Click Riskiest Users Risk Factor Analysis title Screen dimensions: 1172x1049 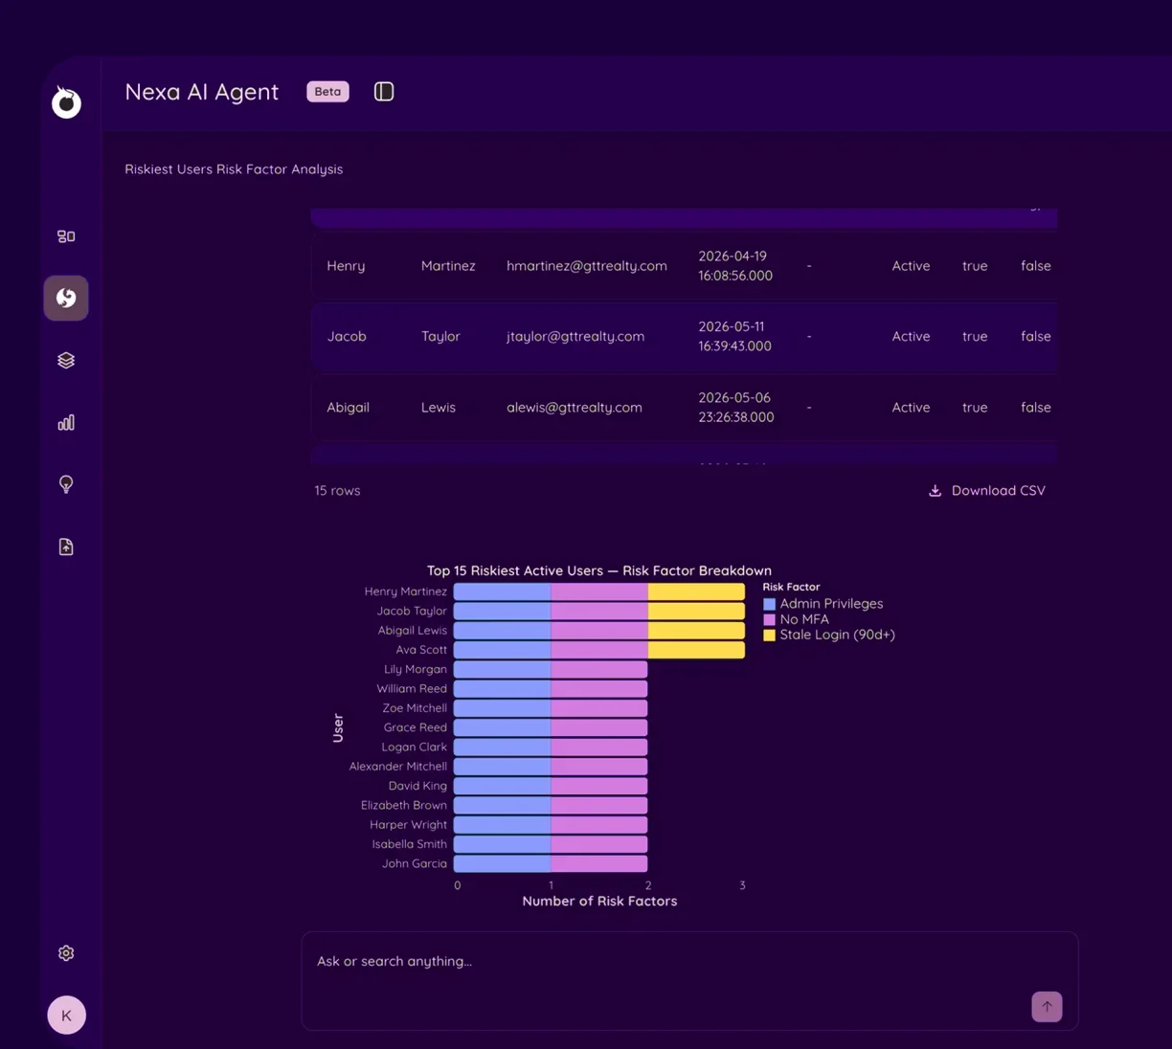[234, 169]
